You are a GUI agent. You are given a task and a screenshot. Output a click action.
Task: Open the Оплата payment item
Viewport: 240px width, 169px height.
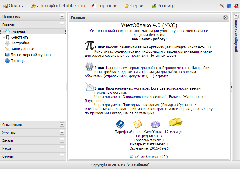coord(14,6)
